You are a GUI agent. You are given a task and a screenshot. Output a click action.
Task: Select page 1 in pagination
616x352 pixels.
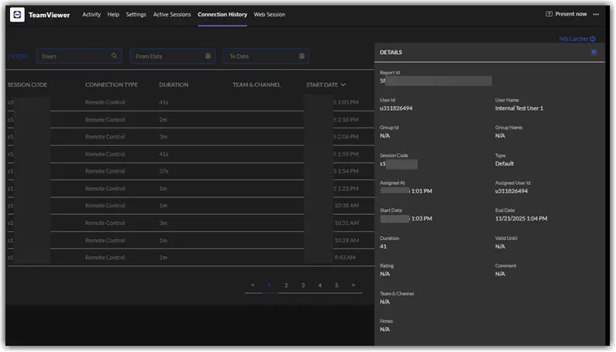pos(270,285)
